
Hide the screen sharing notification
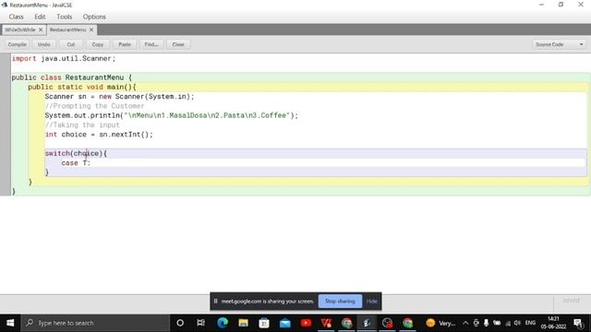371,302
